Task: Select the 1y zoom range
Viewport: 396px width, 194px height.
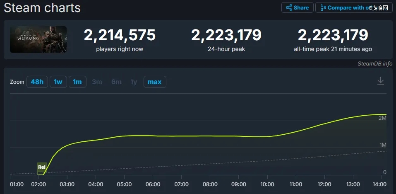Action: (x=134, y=82)
